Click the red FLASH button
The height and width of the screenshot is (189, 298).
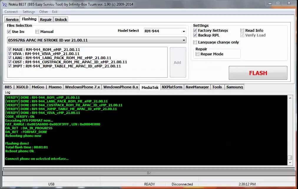click(258, 73)
